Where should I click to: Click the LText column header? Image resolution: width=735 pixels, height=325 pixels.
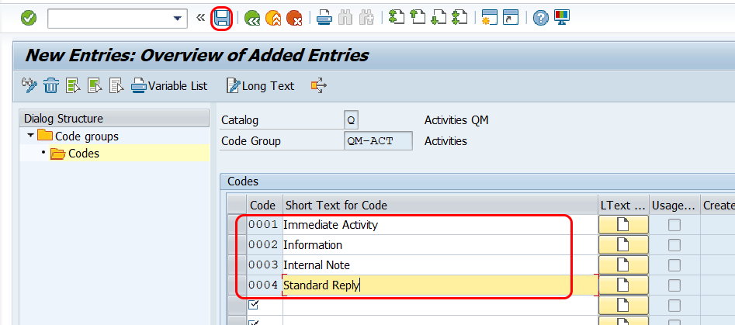click(x=623, y=205)
